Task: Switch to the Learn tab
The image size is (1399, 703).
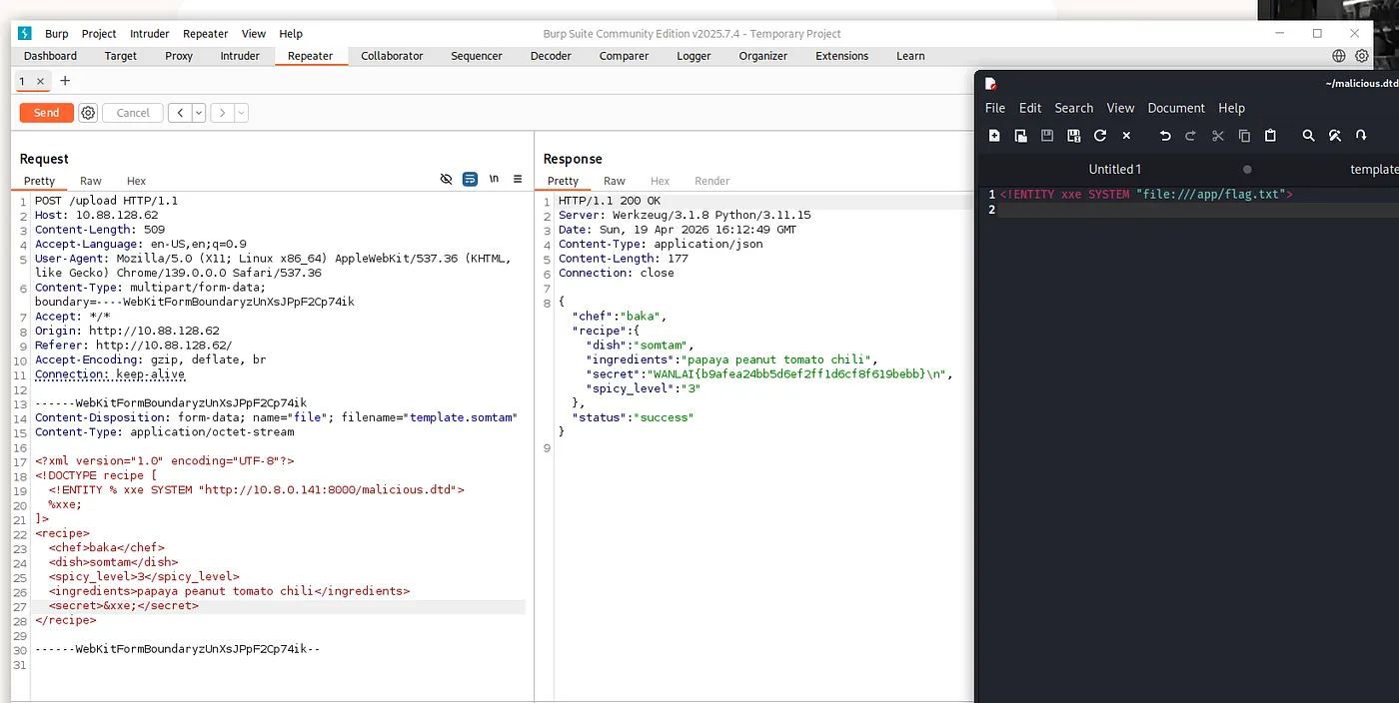Action: point(910,56)
